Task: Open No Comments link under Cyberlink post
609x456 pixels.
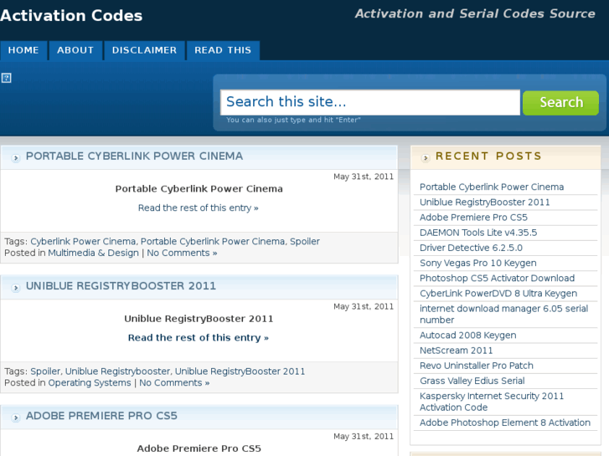Action: click(x=182, y=253)
